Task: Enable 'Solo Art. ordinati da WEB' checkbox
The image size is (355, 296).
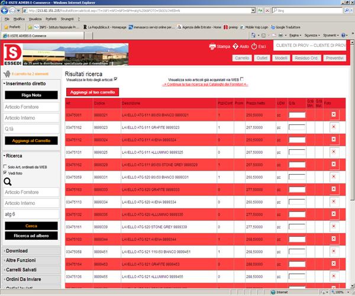Action: tap(5, 167)
